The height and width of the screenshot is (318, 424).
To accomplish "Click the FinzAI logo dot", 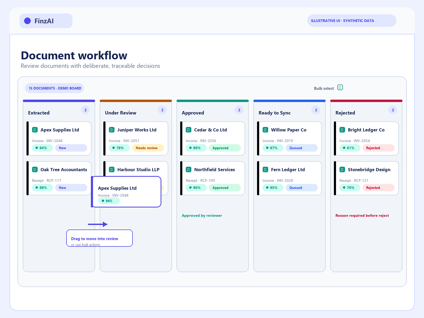I will [28, 21].
